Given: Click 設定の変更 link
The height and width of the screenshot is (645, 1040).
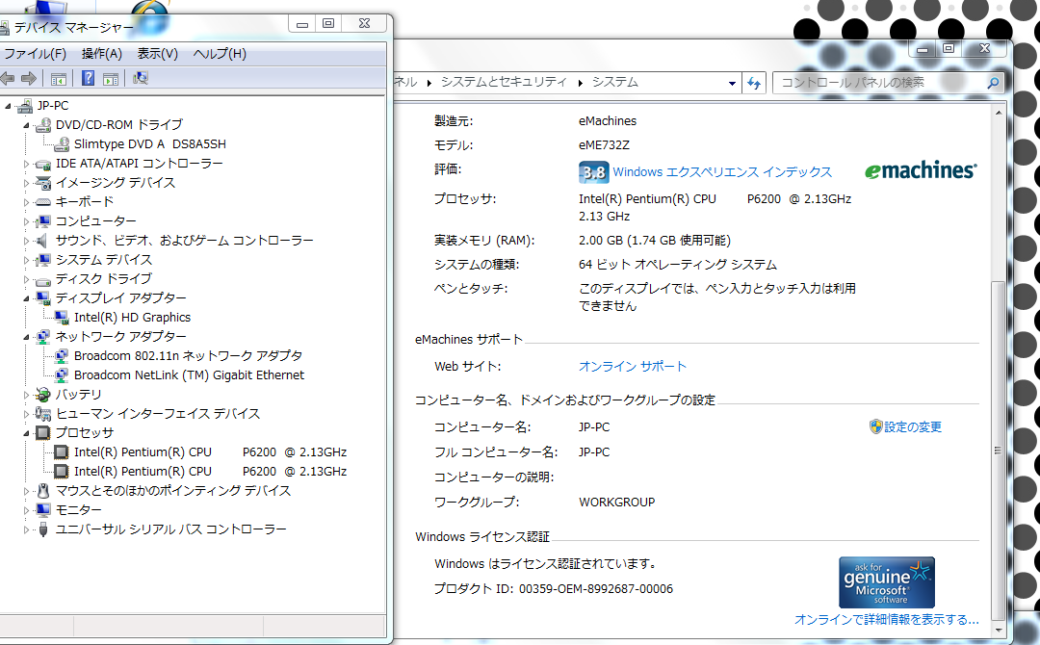Looking at the screenshot, I should [913, 426].
